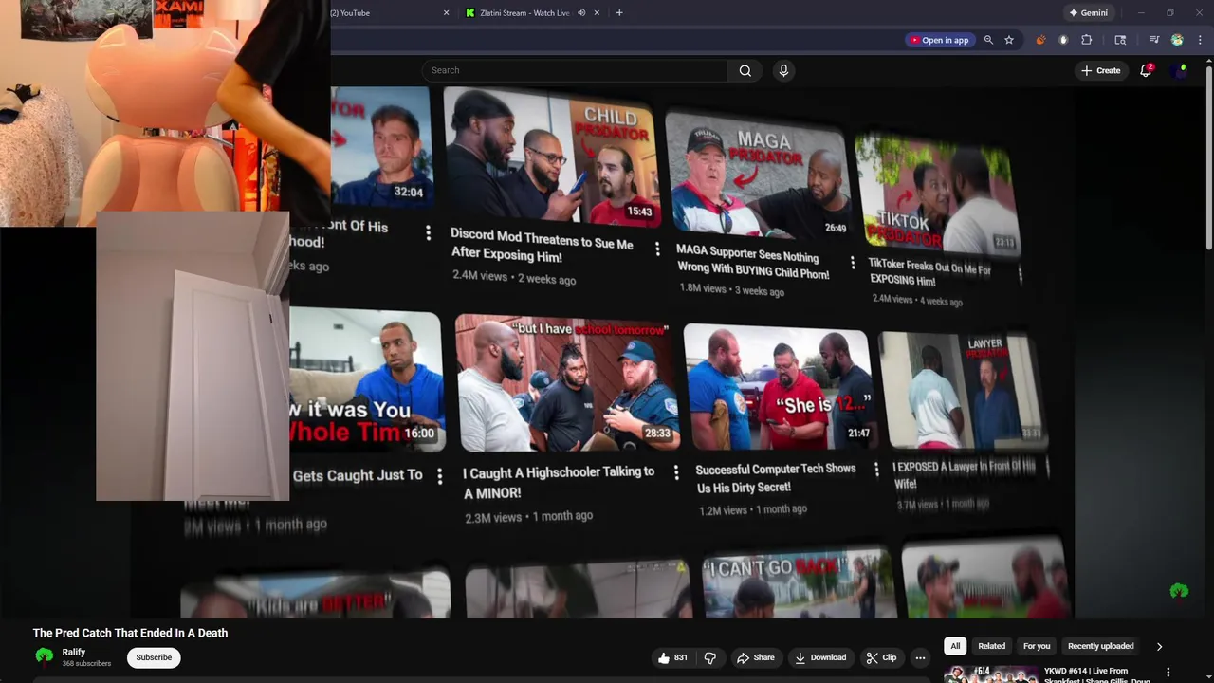This screenshot has width=1214, height=683.
Task: Click the Create button
Action: coord(1100,70)
